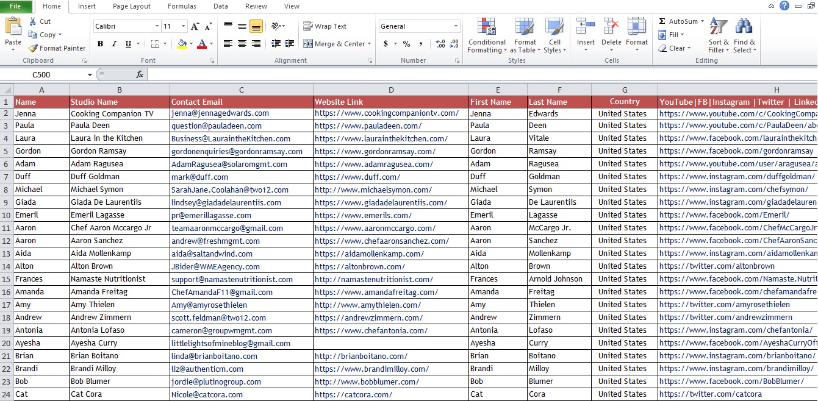
Task: Toggle Italic formatting
Action: (x=114, y=44)
